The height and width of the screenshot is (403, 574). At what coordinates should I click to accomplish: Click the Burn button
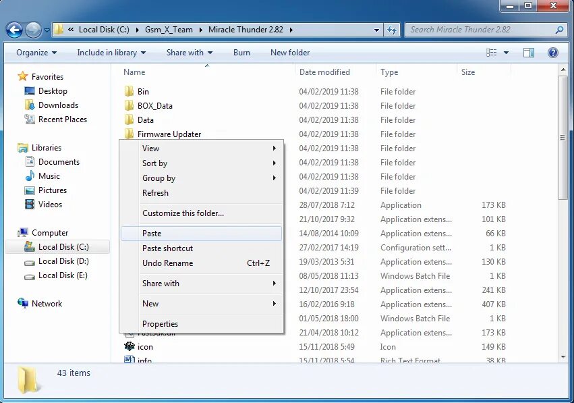pos(241,53)
